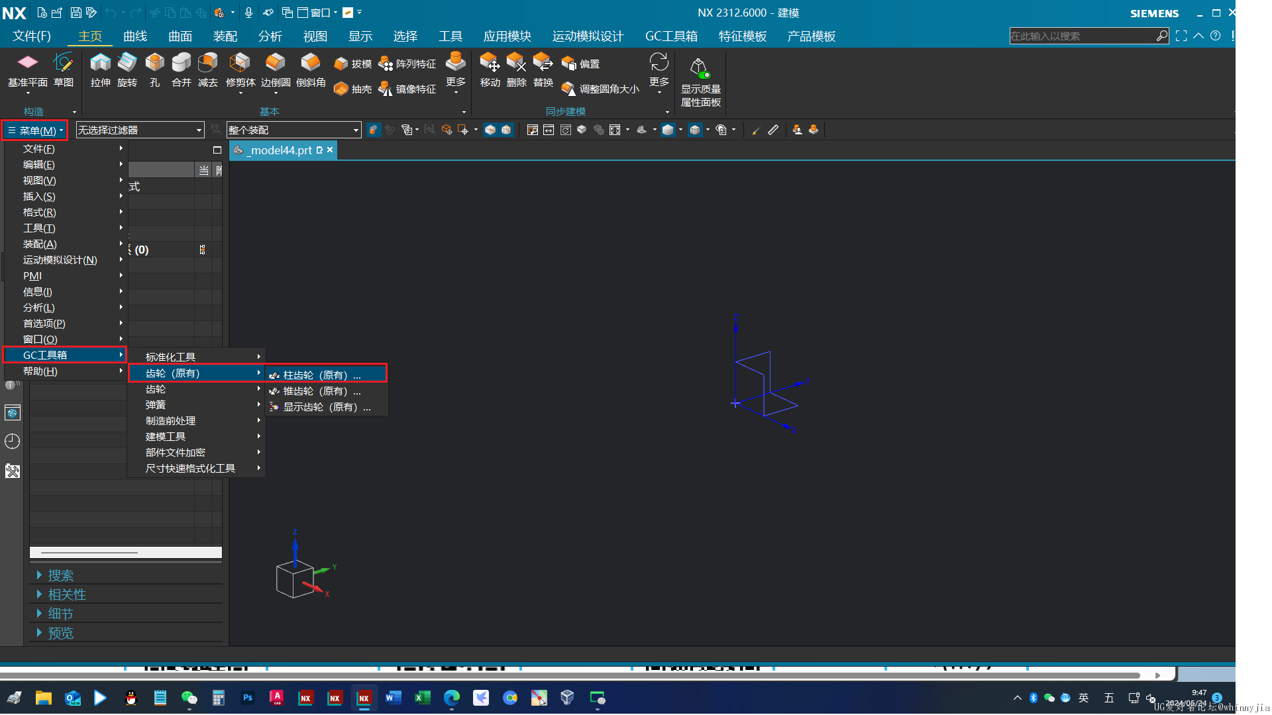The image size is (1272, 715).
Task: Open the Help question mark icon
Action: click(1215, 36)
